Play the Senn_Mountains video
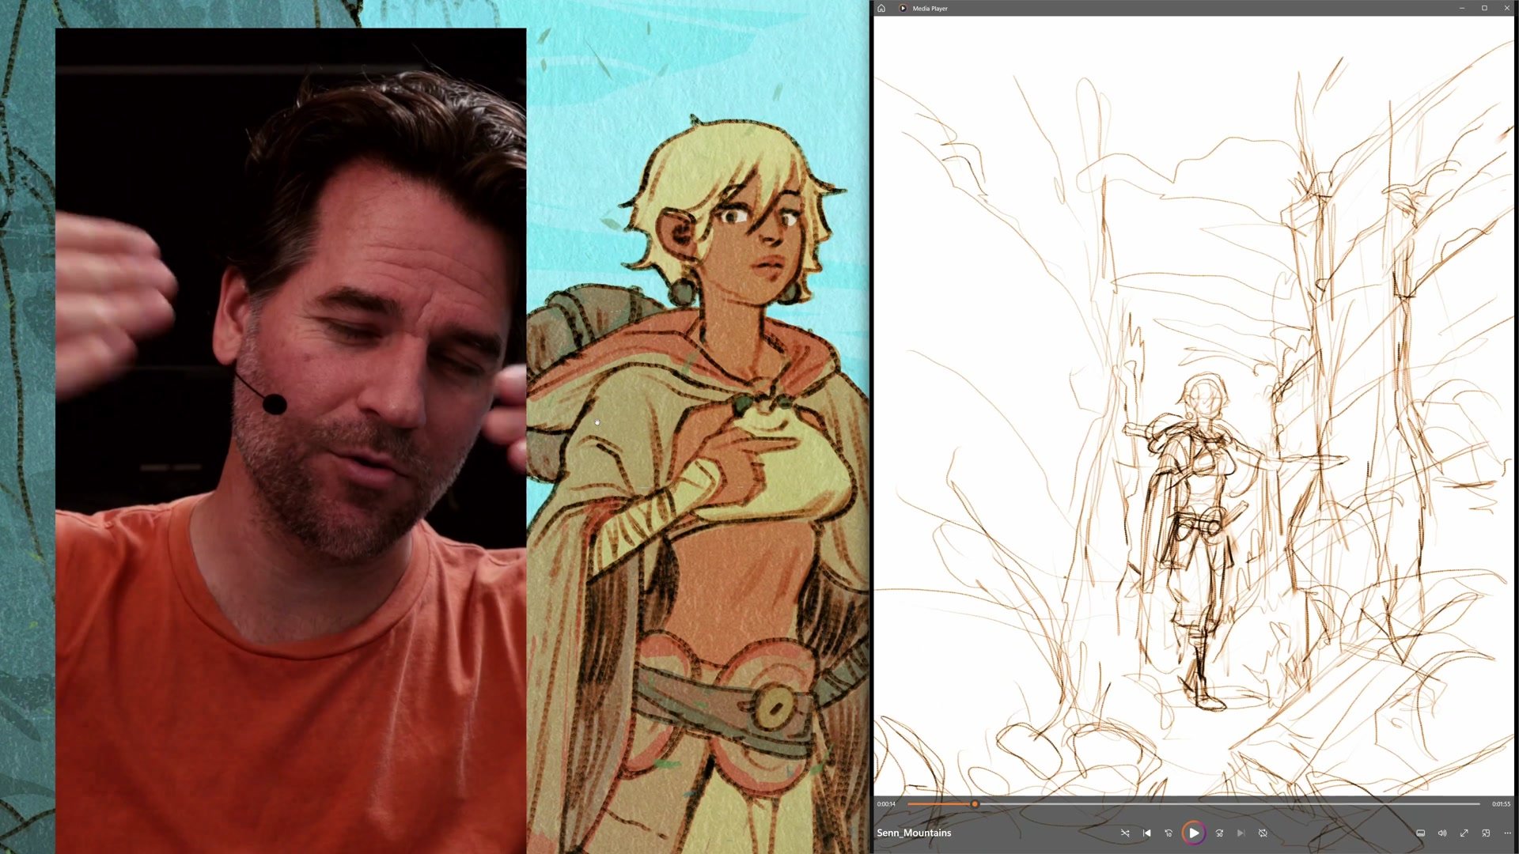The image size is (1519, 854). (x=1194, y=833)
